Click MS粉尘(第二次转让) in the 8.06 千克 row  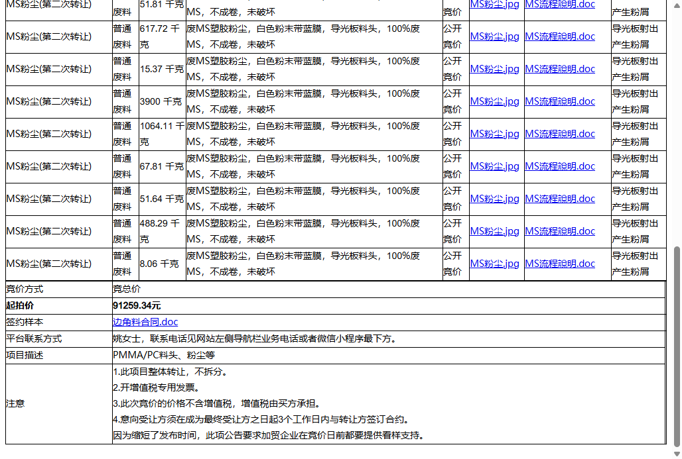point(49,264)
